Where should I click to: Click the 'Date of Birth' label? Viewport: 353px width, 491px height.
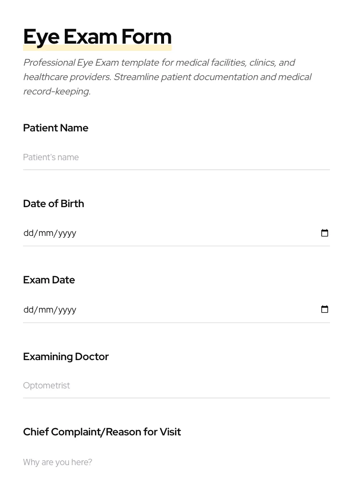pyautogui.click(x=54, y=204)
